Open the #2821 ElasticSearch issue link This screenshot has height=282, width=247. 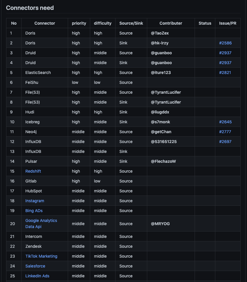(x=225, y=73)
